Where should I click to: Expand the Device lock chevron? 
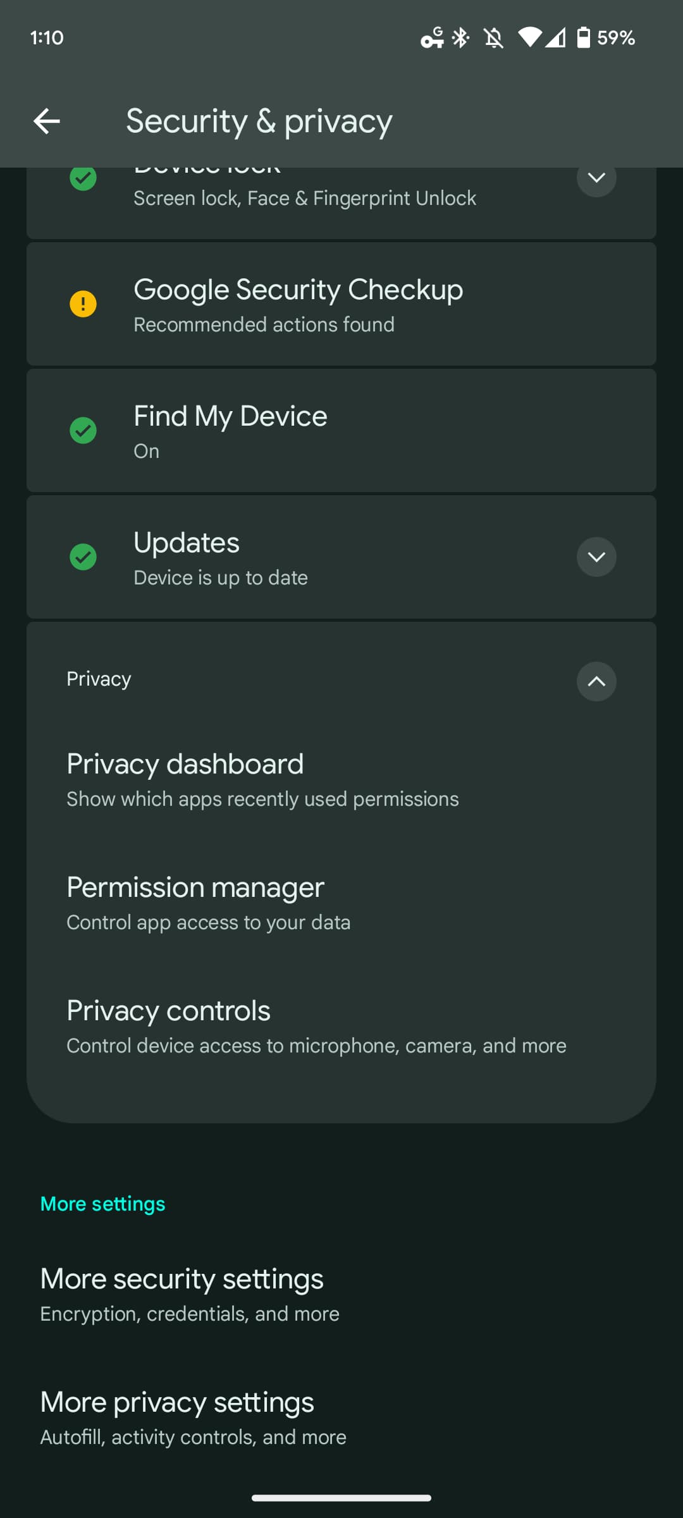click(x=596, y=179)
